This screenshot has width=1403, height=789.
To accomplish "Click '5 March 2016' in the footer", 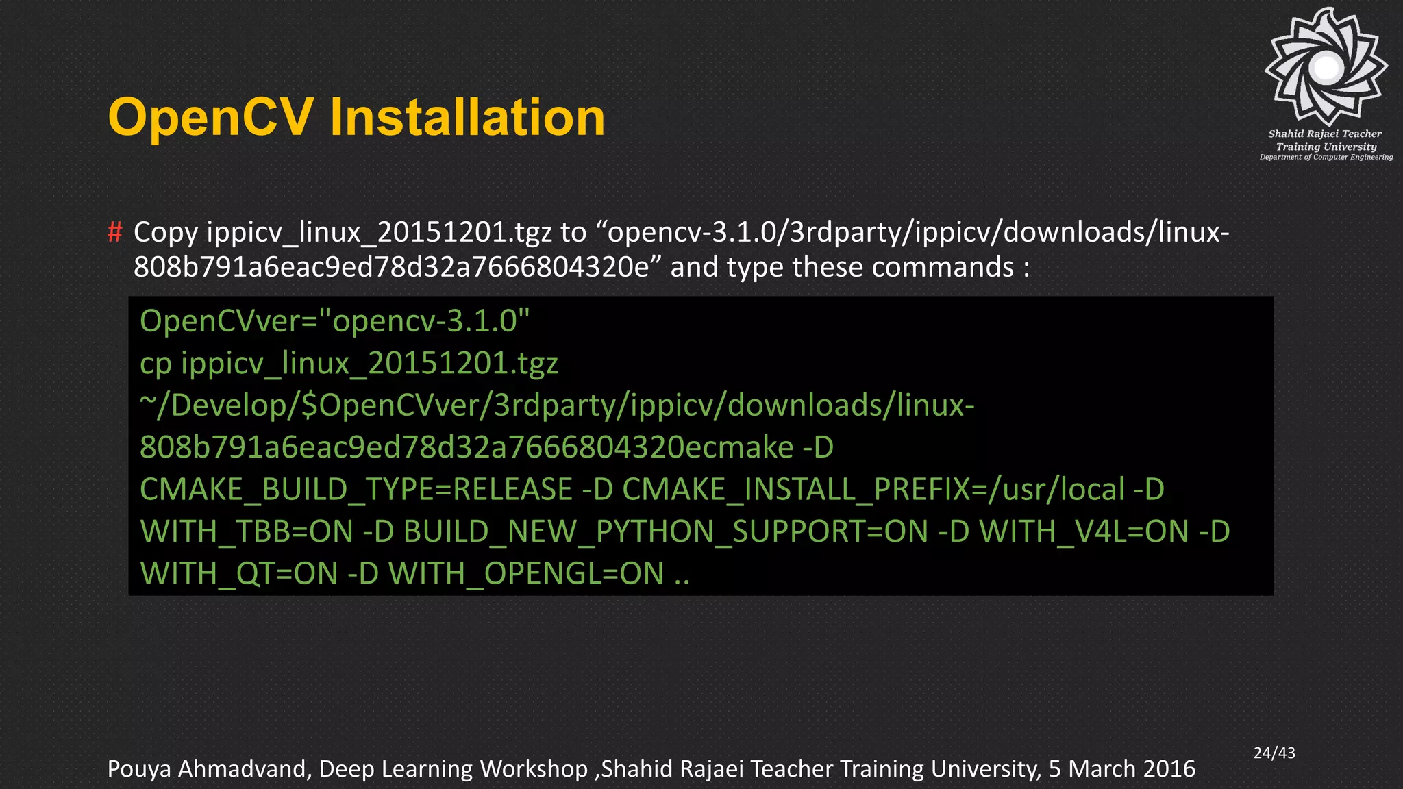I will click(1122, 769).
